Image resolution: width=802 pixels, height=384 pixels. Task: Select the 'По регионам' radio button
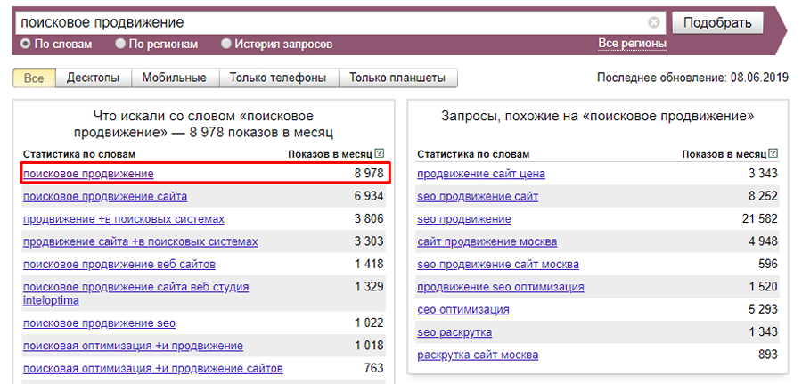point(120,44)
